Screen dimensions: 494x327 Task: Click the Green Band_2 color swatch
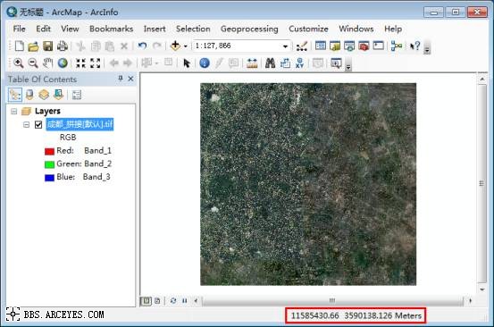[49, 164]
